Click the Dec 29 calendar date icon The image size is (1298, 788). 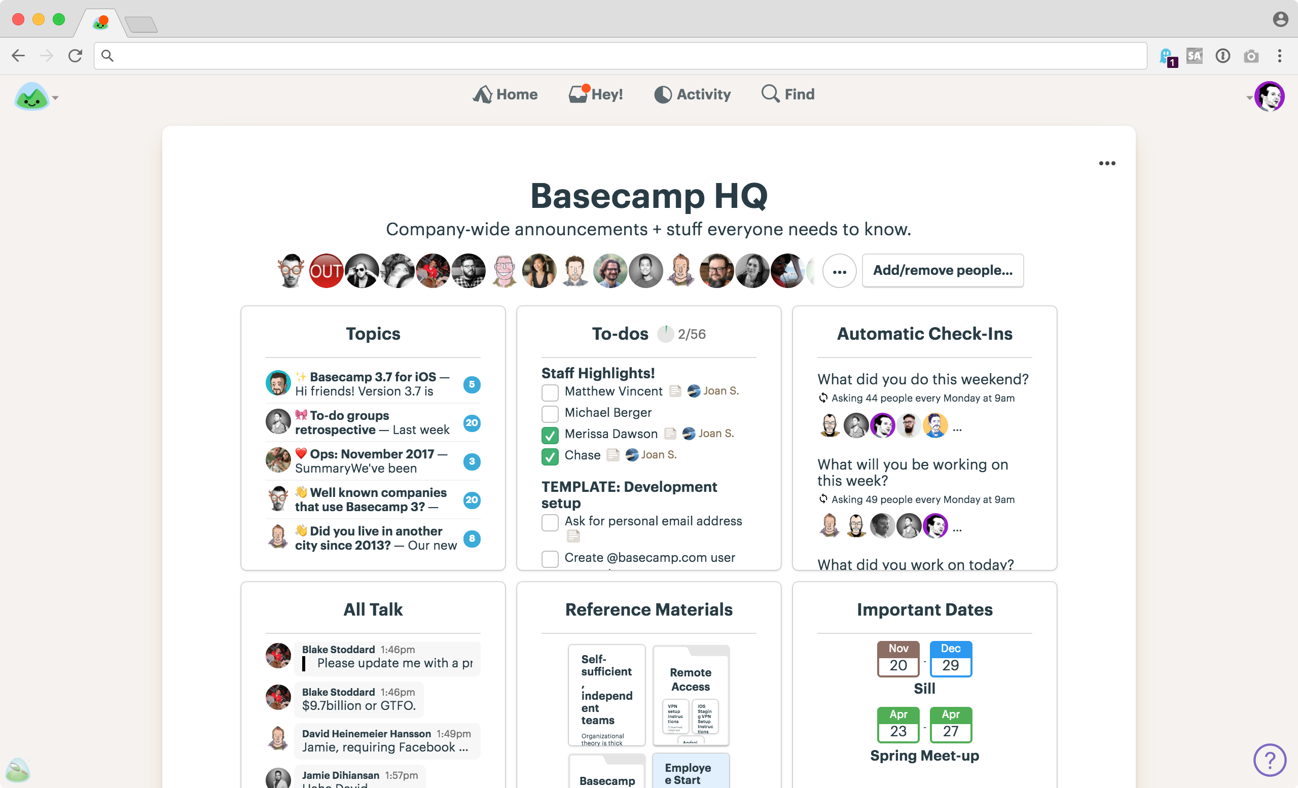[x=950, y=659]
